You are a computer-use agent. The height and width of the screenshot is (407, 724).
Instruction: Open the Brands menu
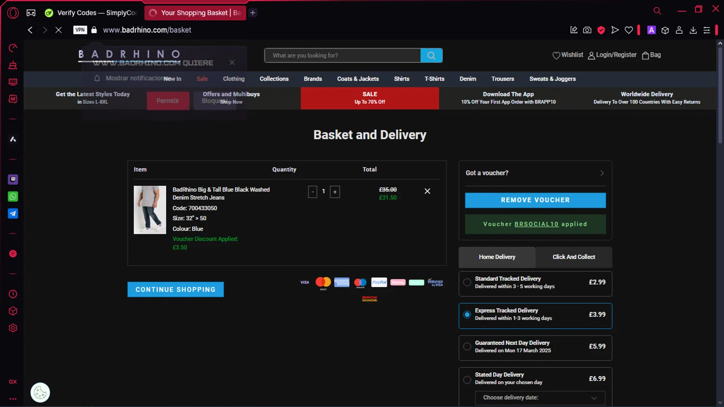(313, 79)
